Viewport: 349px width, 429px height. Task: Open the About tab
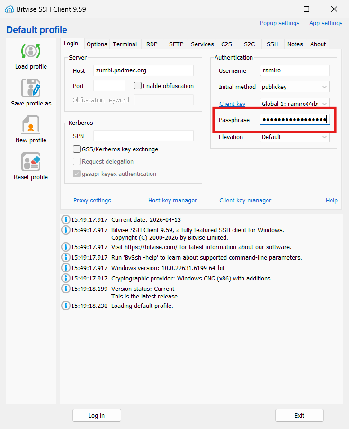[318, 44]
